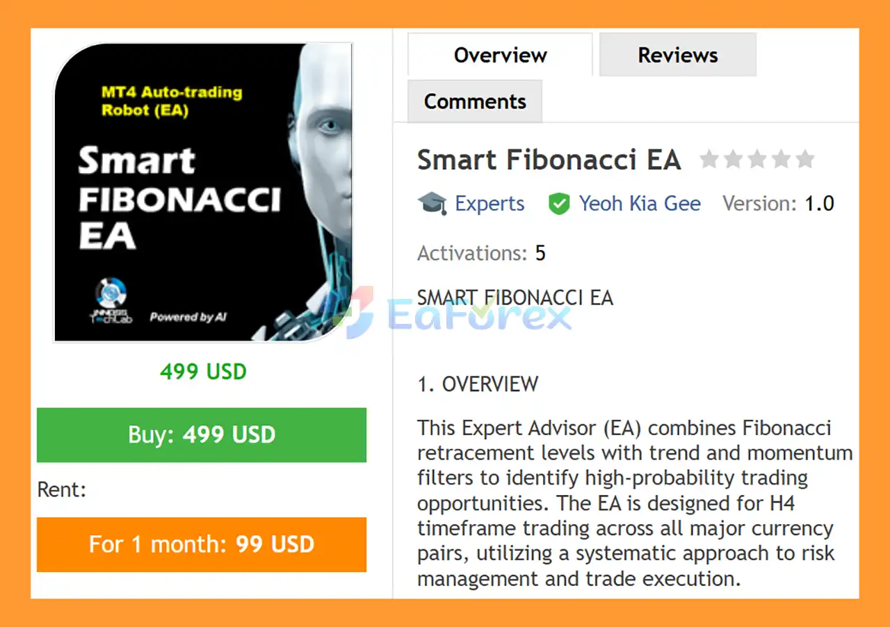Viewport: 890px width, 627px height.
Task: Open the Experts category link
Action: [x=489, y=203]
